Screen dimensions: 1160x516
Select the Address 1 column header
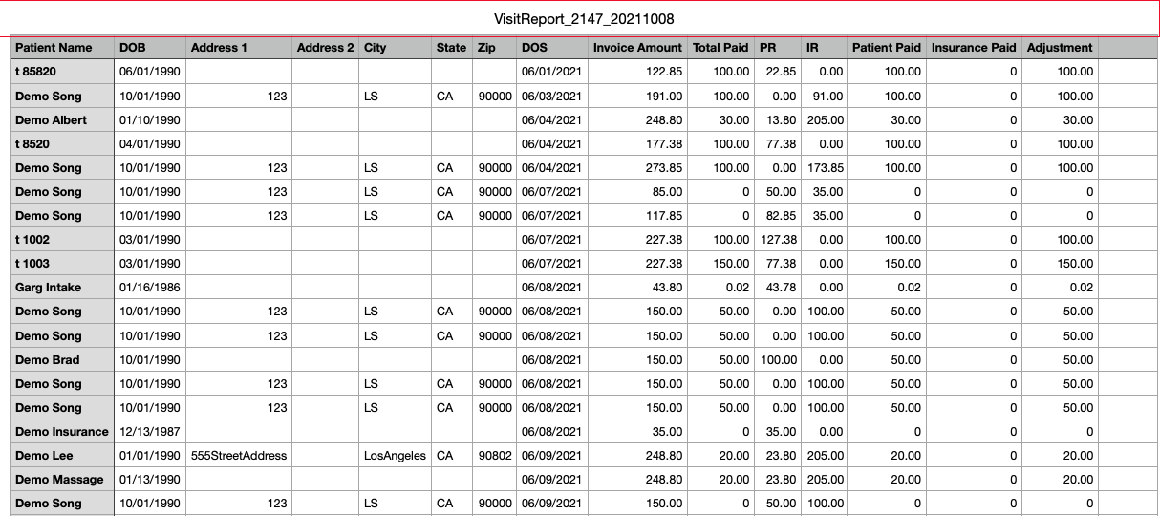click(239, 47)
